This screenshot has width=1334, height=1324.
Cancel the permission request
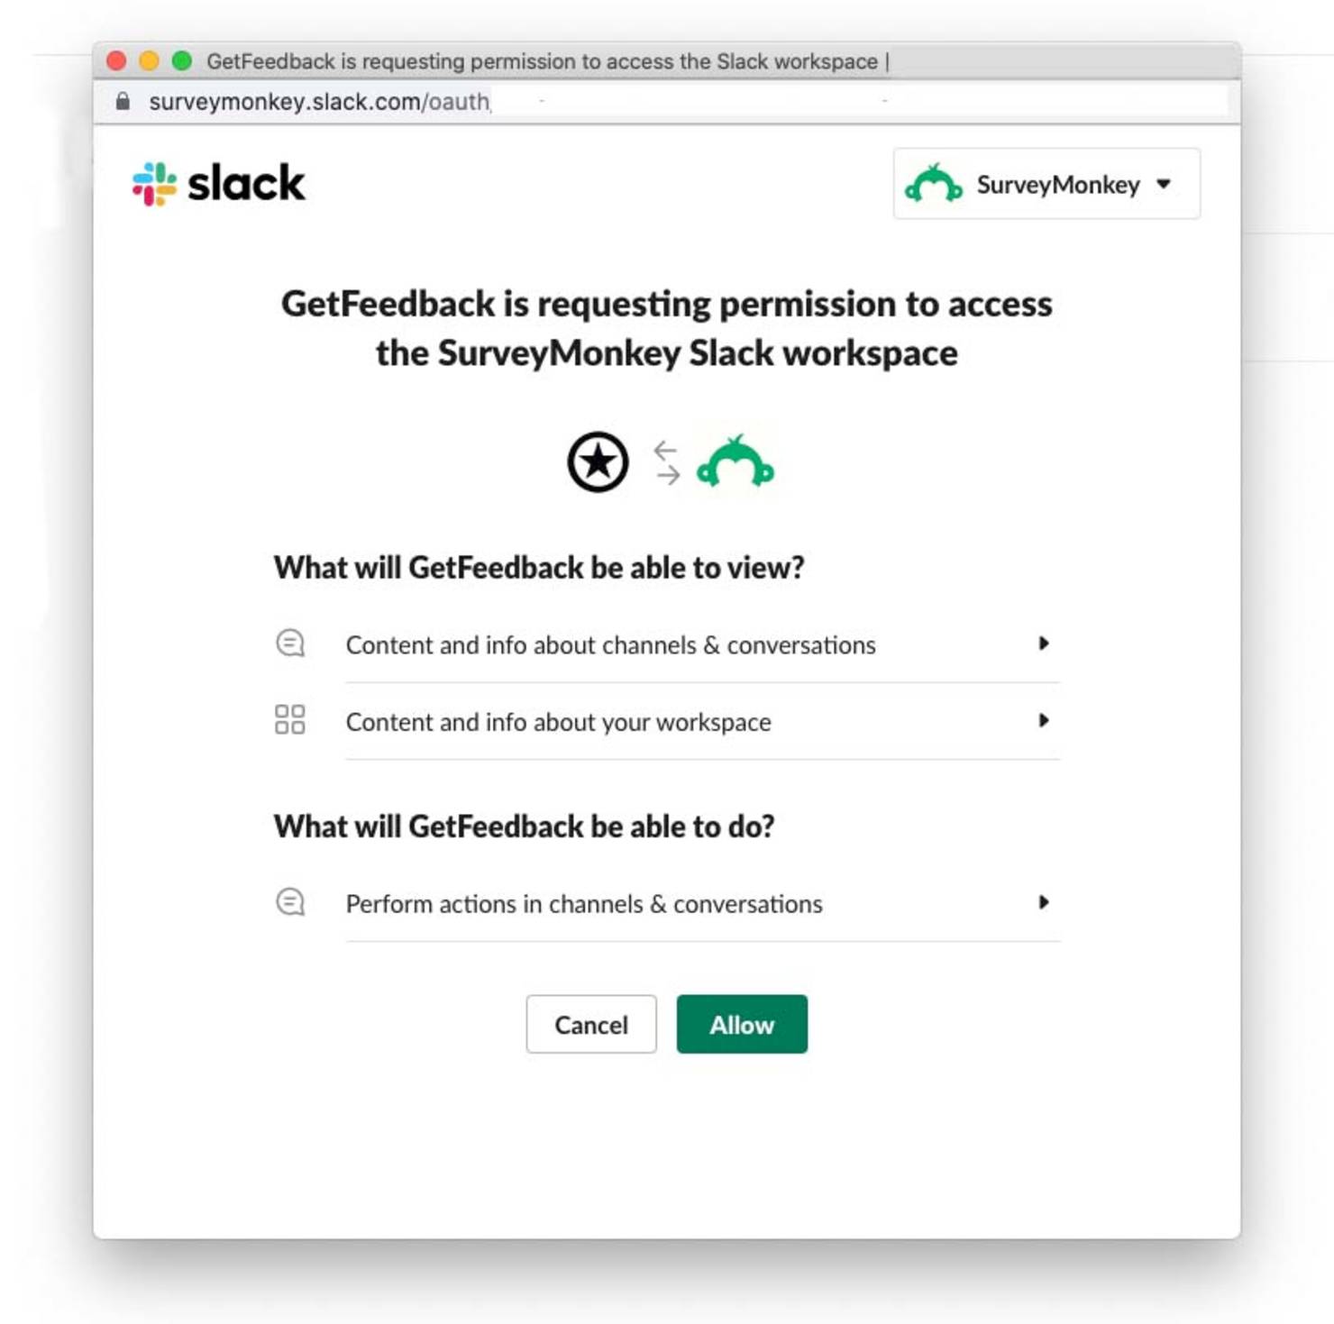click(590, 1025)
